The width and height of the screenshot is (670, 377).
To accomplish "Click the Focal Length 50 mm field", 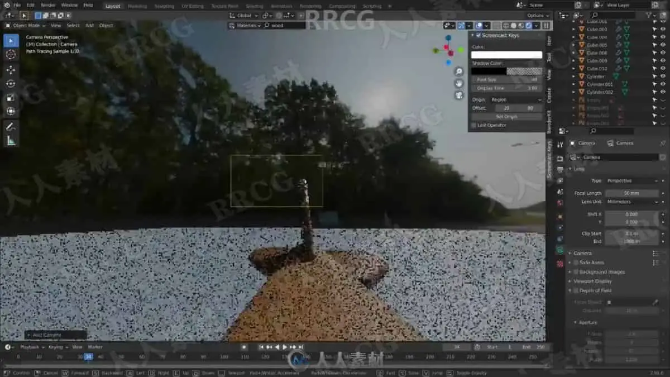I will coord(632,193).
